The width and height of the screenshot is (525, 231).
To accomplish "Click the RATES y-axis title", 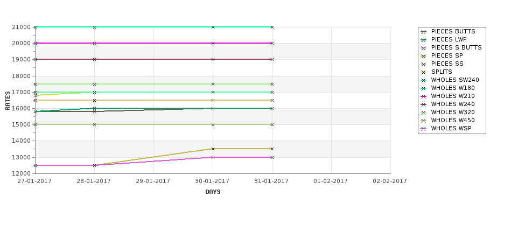I will tap(8, 101).
